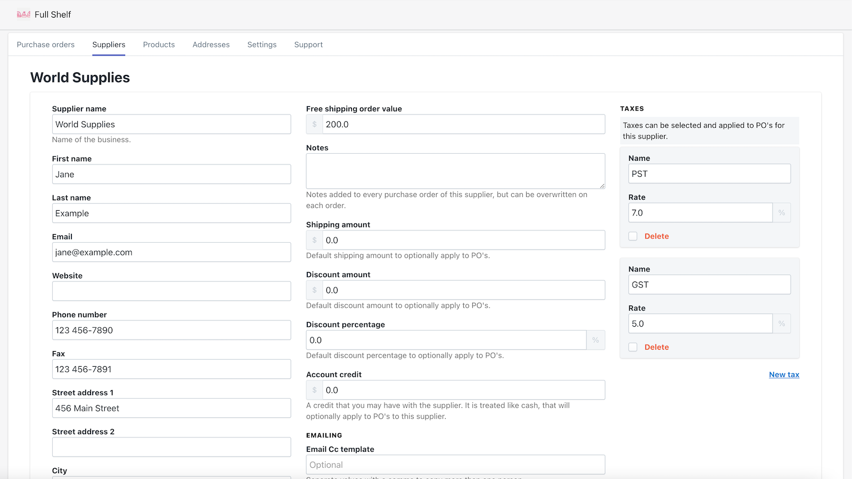Click the percent icon beside Discount percentage
Screen dimensions: 852x479
point(595,340)
